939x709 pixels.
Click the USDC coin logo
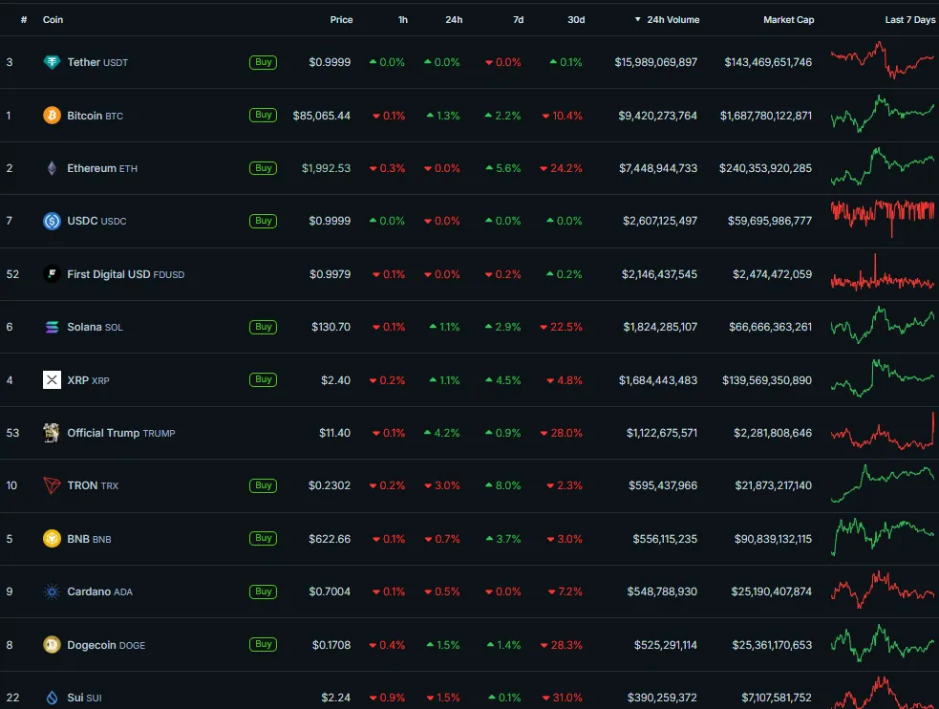tap(53, 221)
